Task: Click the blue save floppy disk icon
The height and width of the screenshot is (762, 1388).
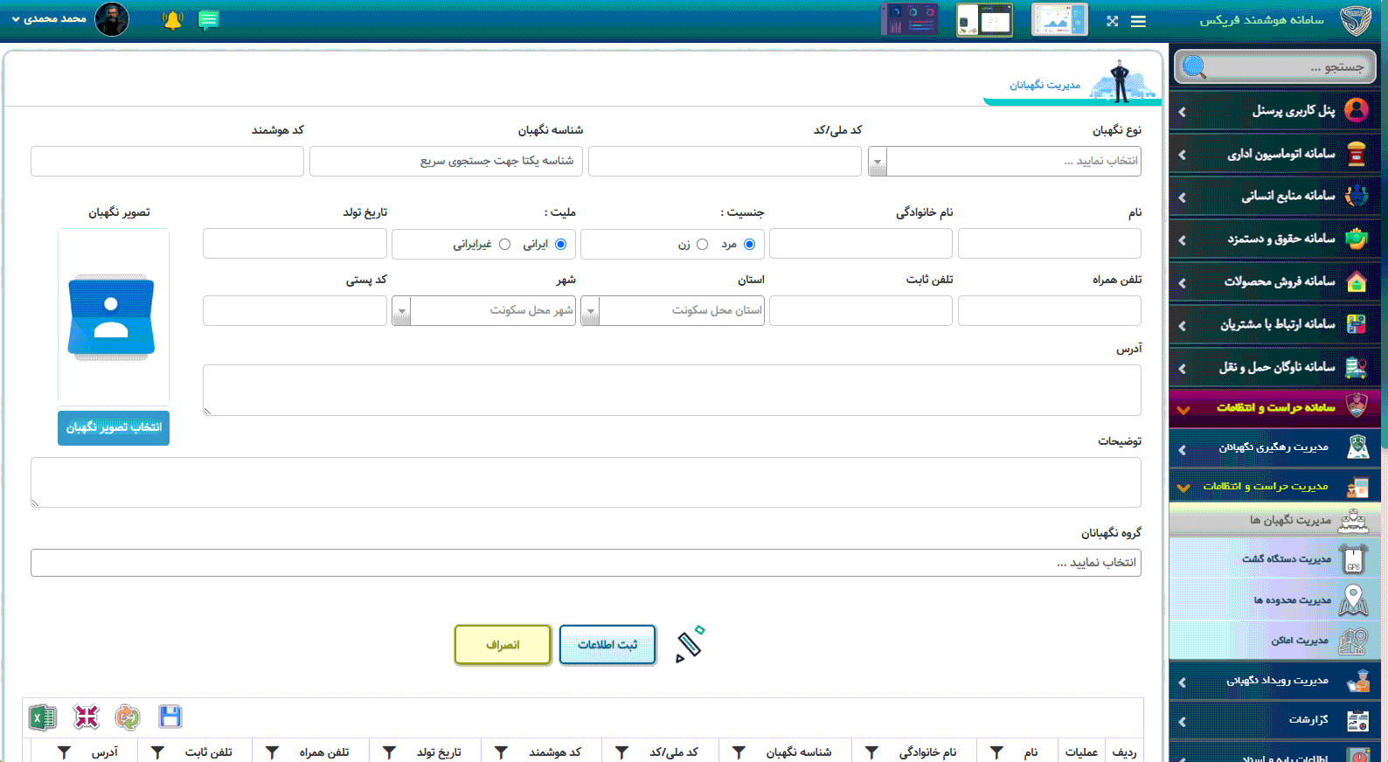Action: (x=170, y=717)
